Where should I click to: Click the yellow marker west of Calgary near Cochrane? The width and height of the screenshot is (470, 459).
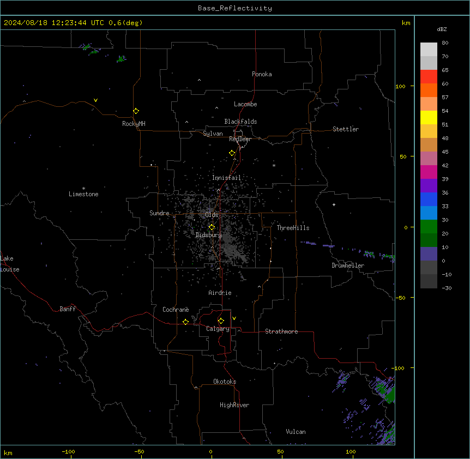point(185,322)
